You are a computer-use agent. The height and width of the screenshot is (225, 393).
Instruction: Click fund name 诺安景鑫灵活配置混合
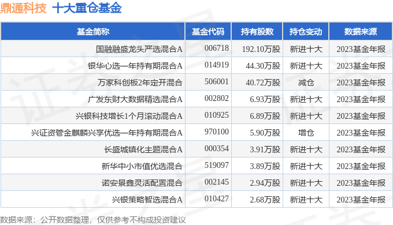pos(142,183)
